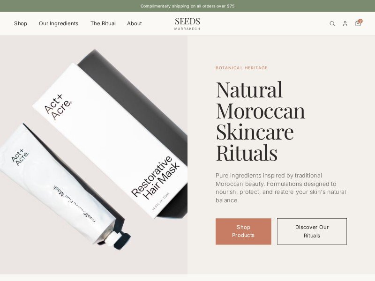Navigate to the About page
The image size is (375, 281).
[x=135, y=23]
